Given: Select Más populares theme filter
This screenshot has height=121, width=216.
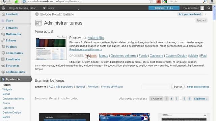Looking at the screenshot, I should coord(64,87).
